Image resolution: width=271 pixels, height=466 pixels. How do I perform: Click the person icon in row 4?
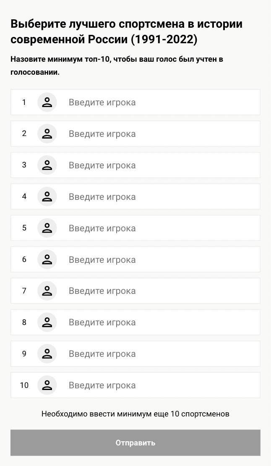(47, 197)
